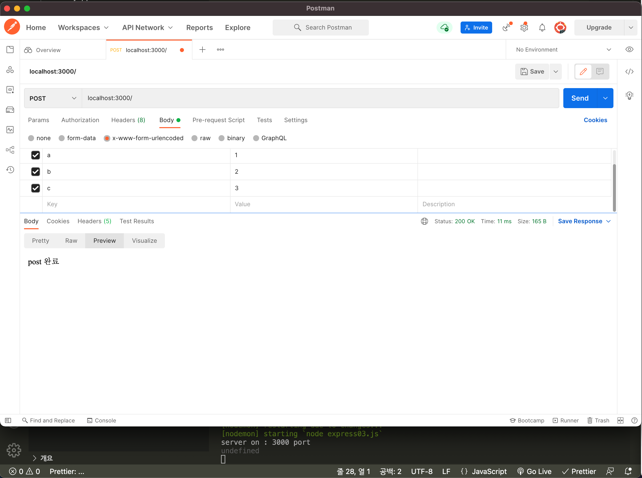Uncheck the checkbox for key a

click(35, 155)
